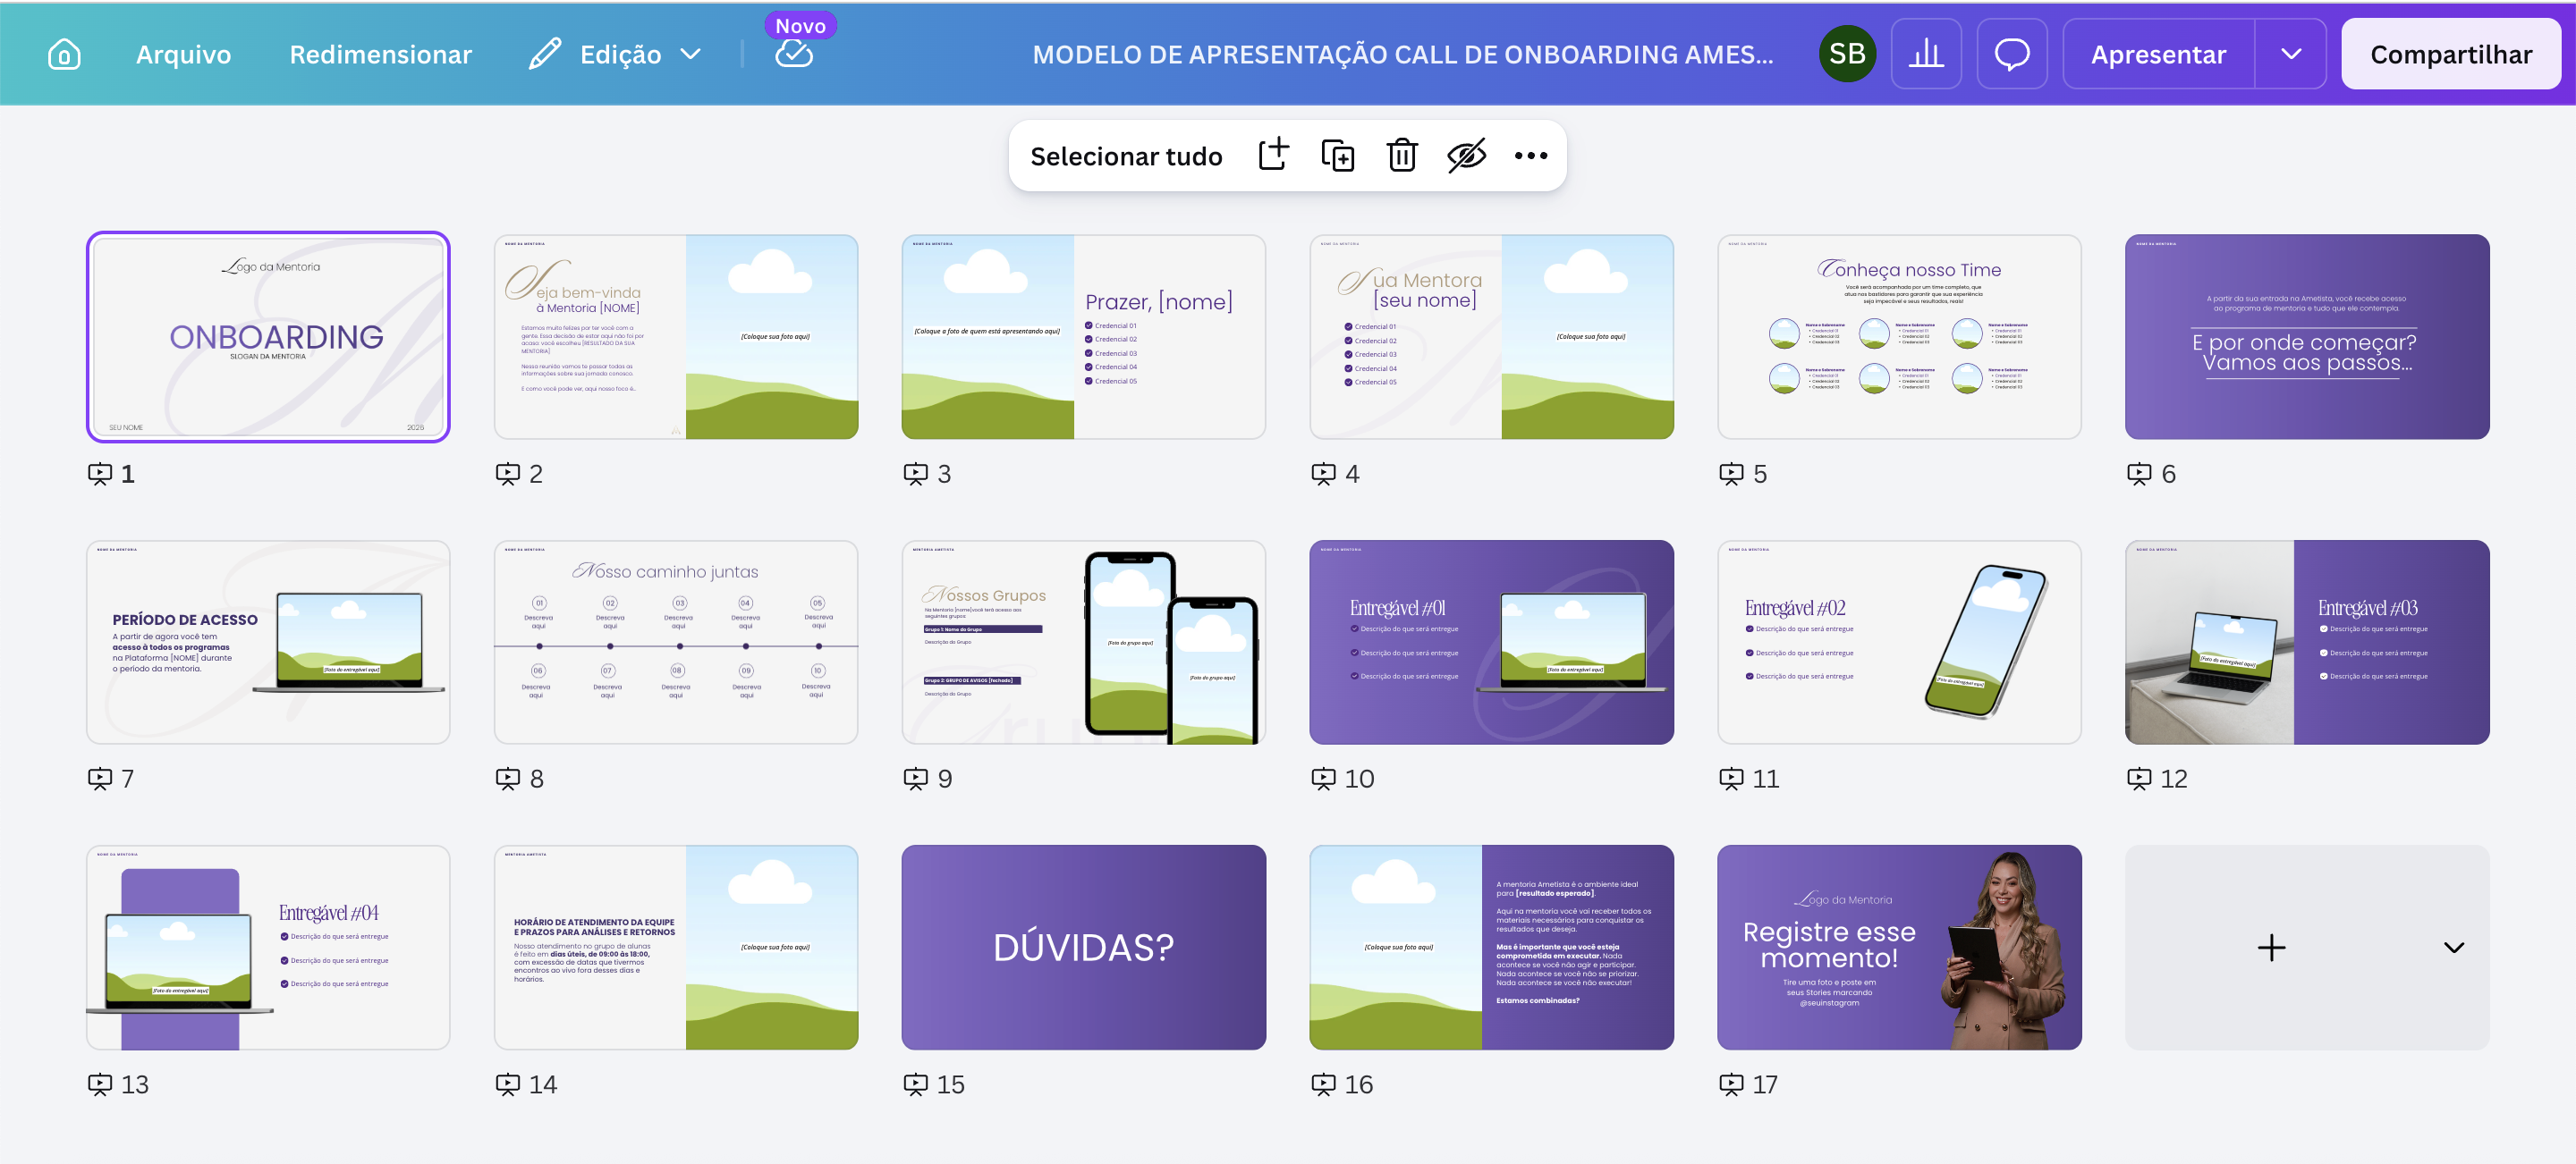
Task: Open the analytics bar chart icon
Action: (x=1926, y=54)
